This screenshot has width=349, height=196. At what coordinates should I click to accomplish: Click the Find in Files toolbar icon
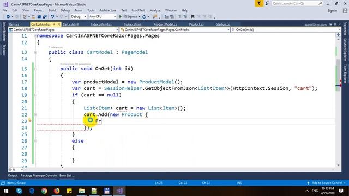click(155, 17)
